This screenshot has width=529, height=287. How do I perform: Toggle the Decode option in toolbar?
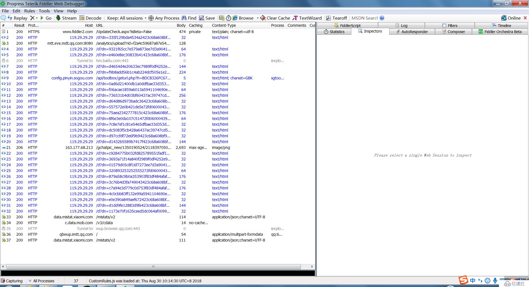point(90,18)
